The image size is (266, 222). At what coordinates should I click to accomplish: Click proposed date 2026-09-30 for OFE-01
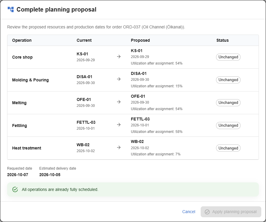click(x=140, y=102)
